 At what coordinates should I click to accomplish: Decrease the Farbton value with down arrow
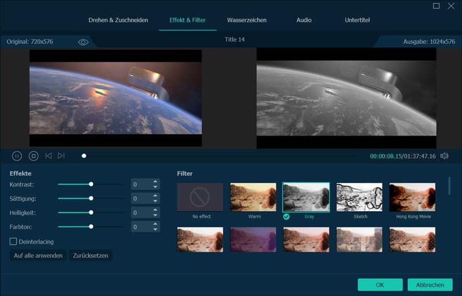point(155,229)
